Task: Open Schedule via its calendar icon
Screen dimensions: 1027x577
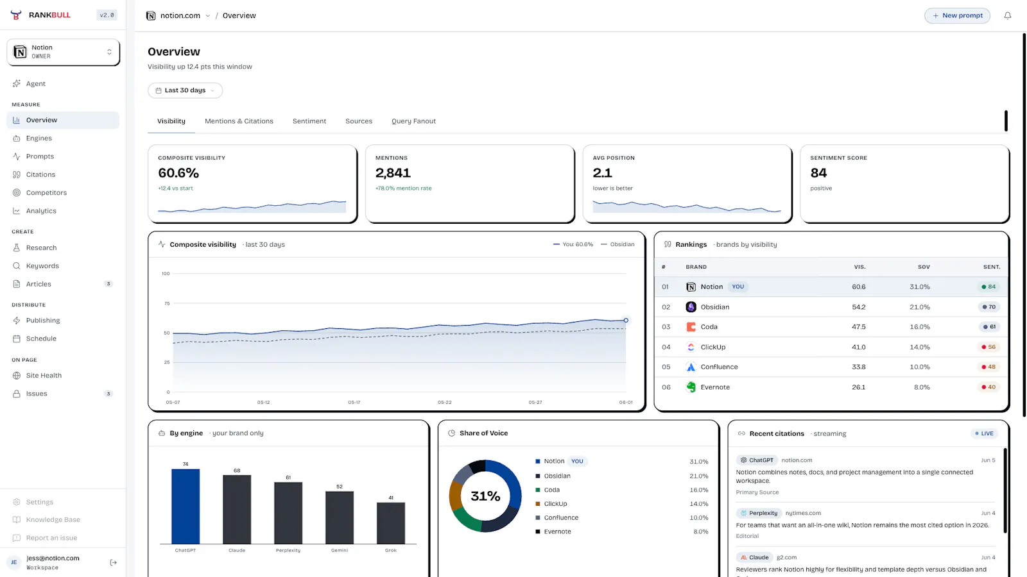Action: (x=17, y=339)
